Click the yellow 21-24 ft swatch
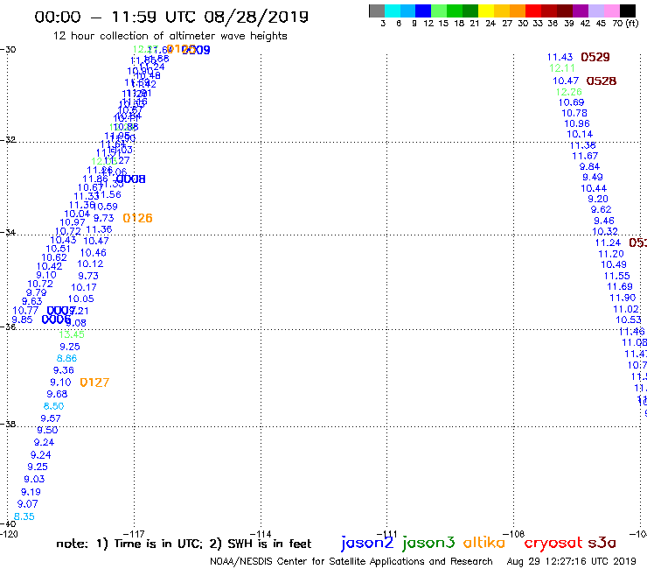 click(486, 11)
